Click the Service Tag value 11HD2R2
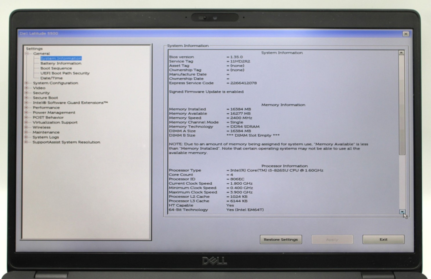The height and width of the screenshot is (279, 431). [x=240, y=61]
